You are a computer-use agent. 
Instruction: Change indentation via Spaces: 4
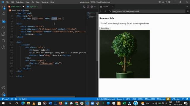pos(120,99)
